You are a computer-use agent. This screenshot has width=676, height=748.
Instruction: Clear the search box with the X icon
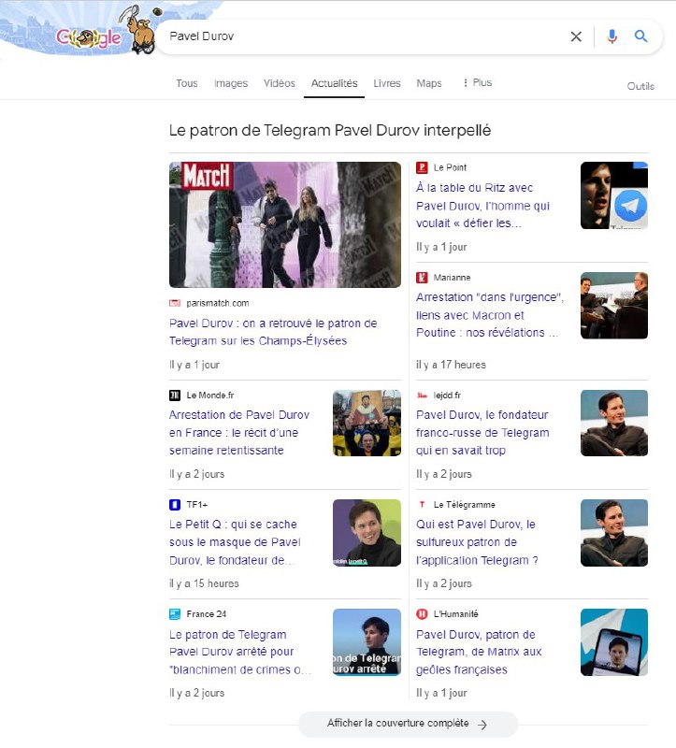click(576, 36)
